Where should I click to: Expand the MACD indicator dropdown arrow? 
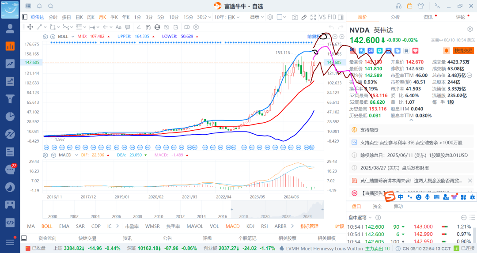76,155
